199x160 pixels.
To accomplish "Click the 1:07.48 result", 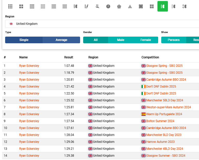I will 69,66.
